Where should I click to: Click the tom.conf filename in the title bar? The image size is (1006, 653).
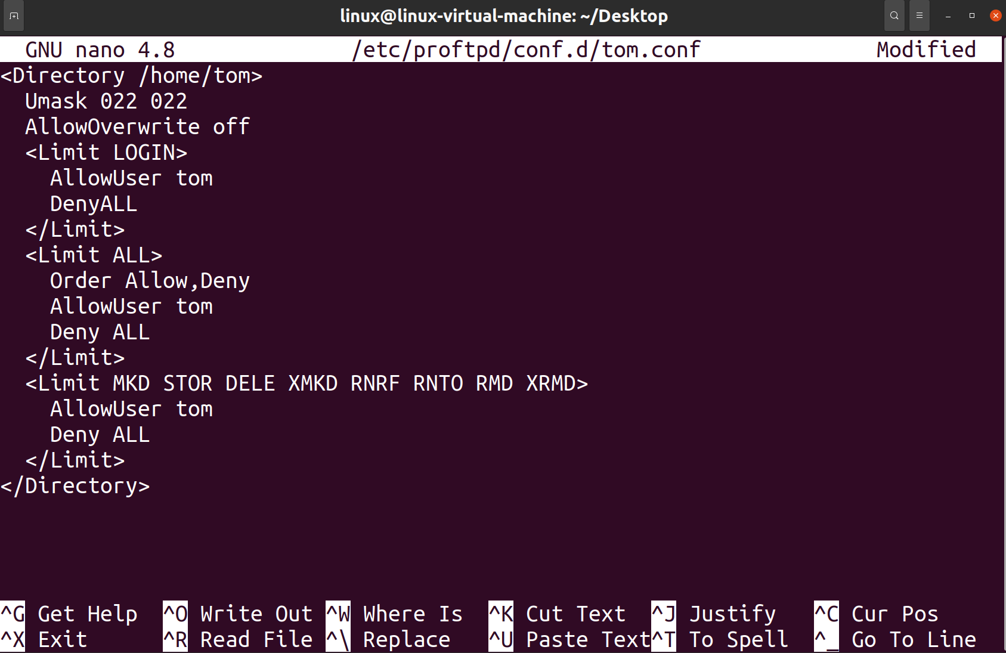pyautogui.click(x=526, y=49)
